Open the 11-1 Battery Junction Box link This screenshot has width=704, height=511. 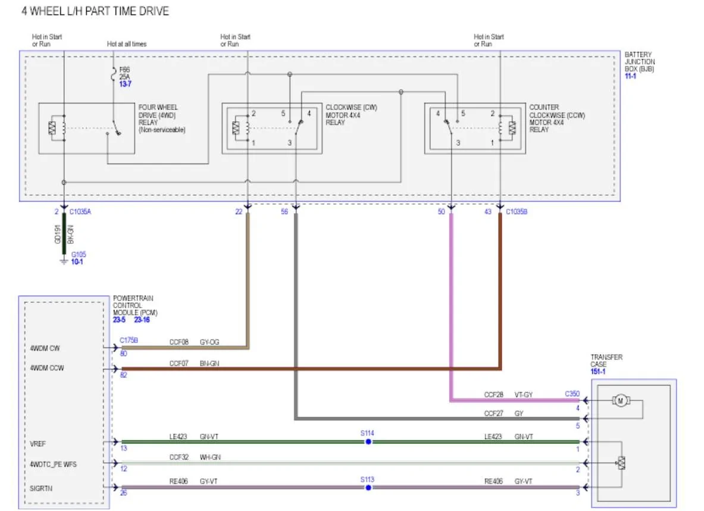[x=630, y=76]
